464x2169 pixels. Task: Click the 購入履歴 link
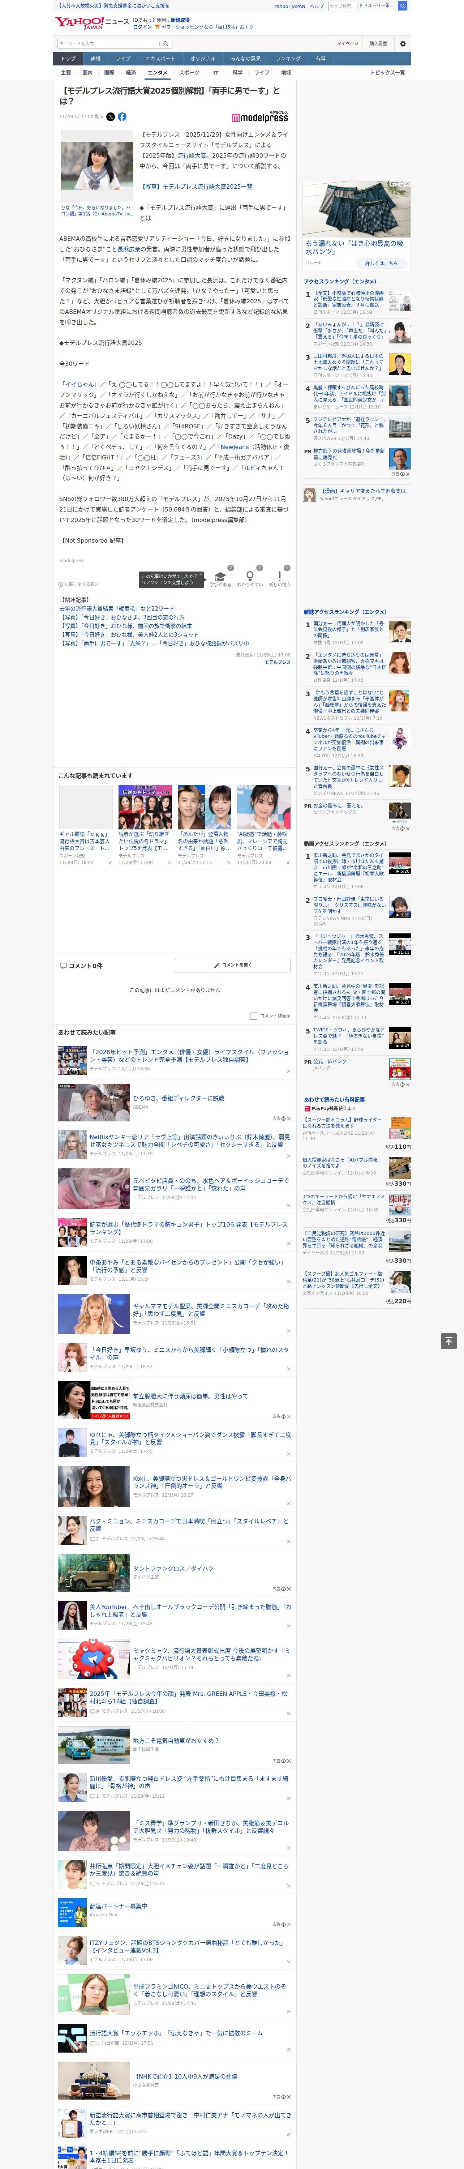378,44
